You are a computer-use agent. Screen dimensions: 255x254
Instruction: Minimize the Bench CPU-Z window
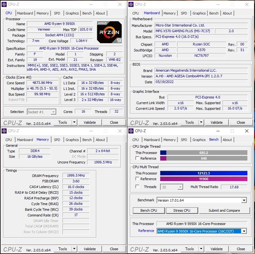(x=218, y=131)
